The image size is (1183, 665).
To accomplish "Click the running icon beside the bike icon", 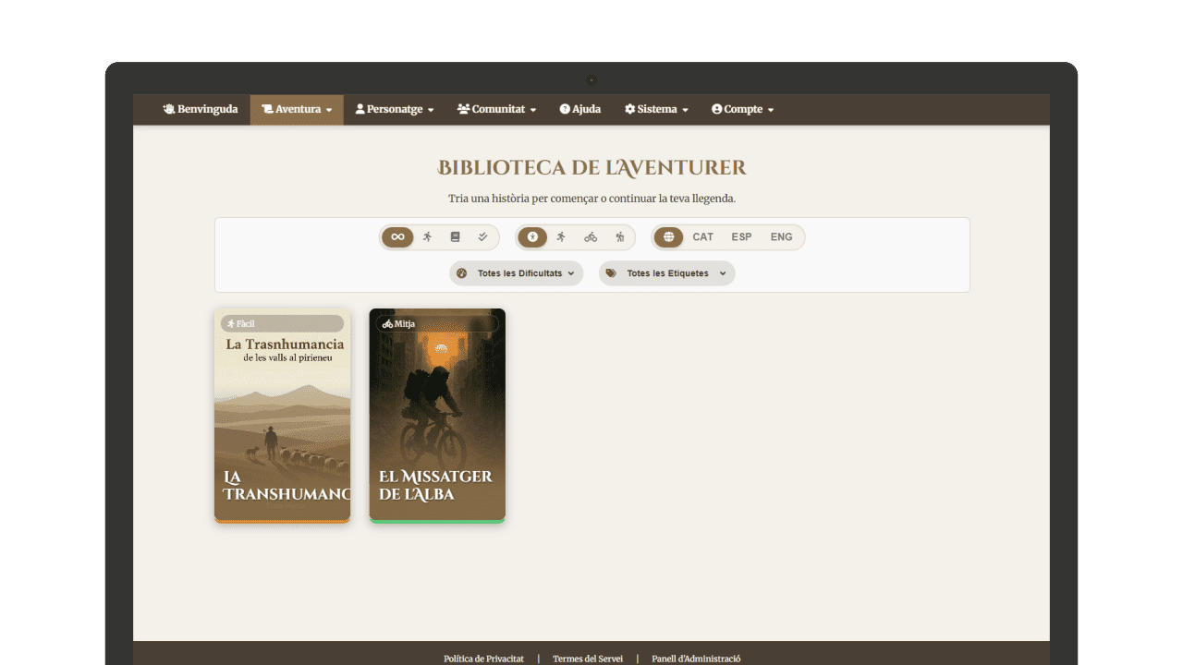I will pos(561,237).
